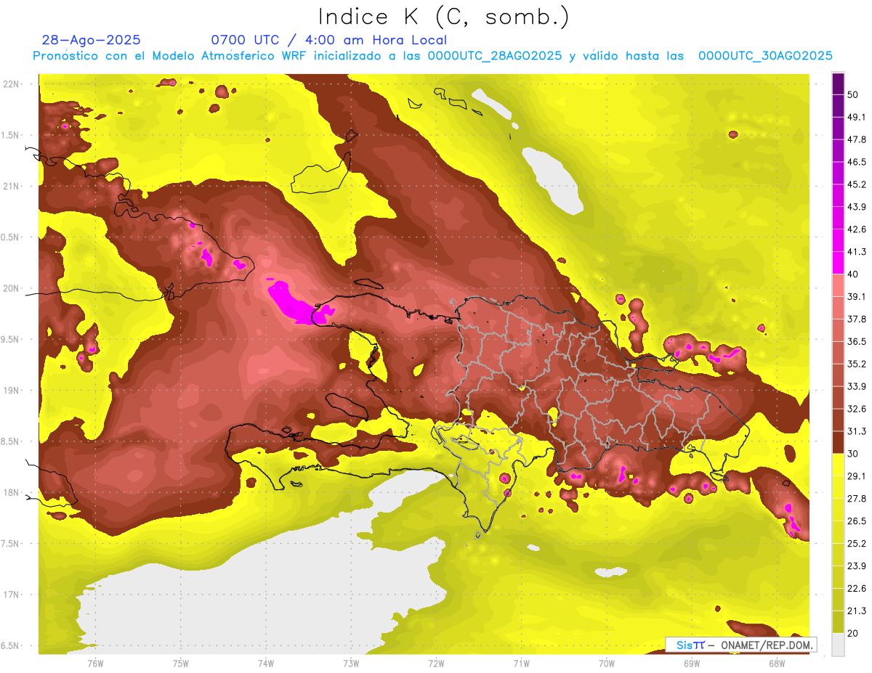Click the map title "Indice K (C, somb.)"
Screen dimensions: 872x673
click(x=443, y=17)
